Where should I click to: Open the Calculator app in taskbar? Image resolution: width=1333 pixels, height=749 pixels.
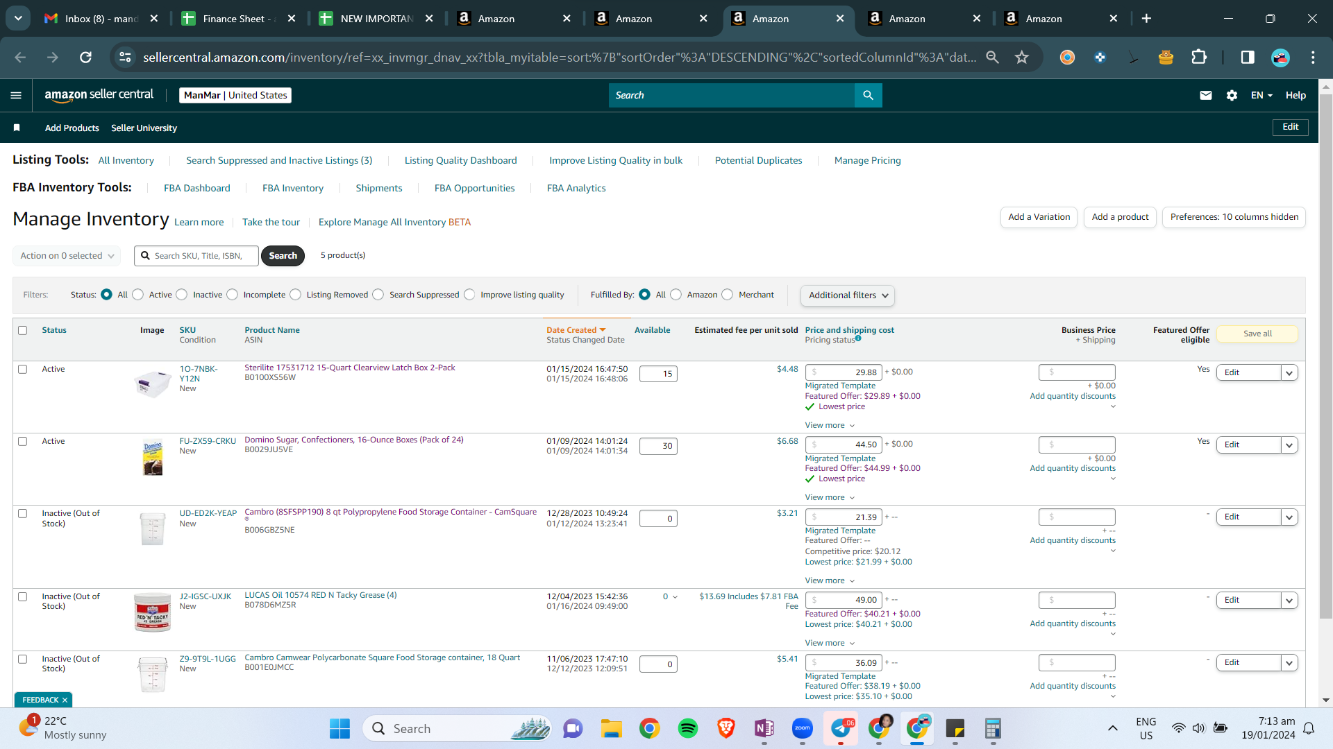[993, 728]
